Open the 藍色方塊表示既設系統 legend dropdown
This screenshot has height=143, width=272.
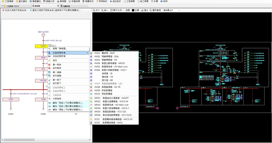(55, 10)
